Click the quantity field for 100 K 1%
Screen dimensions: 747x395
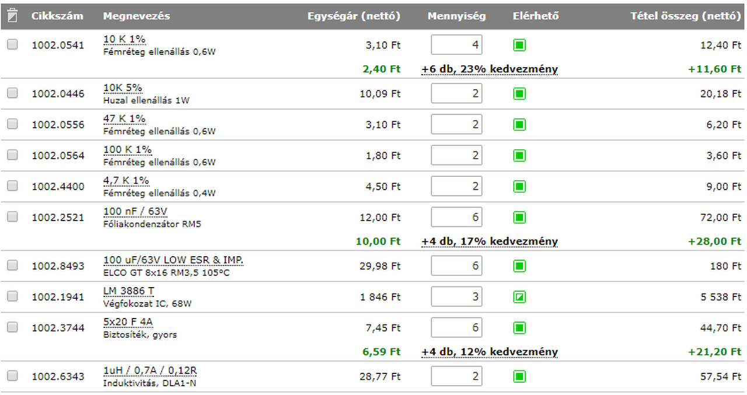(456, 155)
